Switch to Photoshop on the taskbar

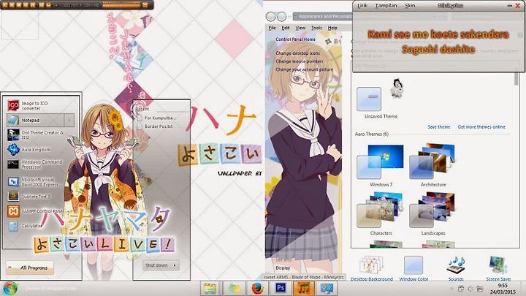[x=281, y=288]
